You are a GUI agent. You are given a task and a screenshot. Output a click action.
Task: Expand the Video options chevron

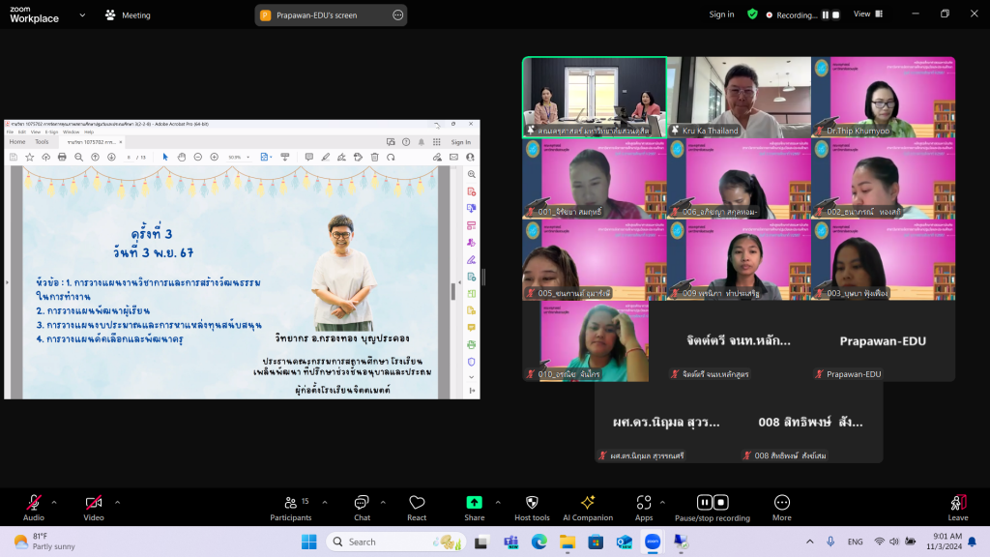pyautogui.click(x=118, y=502)
